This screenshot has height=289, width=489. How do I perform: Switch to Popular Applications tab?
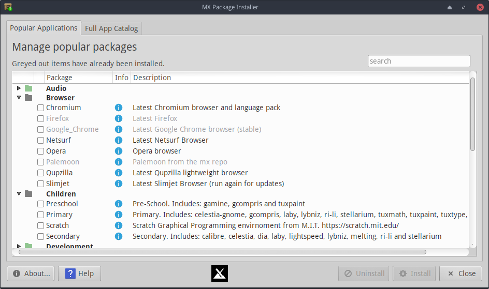coord(44,28)
